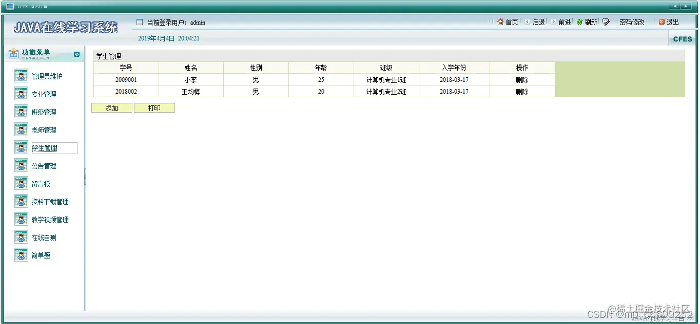
Task: Click the 小李 name cell
Action: (x=191, y=80)
